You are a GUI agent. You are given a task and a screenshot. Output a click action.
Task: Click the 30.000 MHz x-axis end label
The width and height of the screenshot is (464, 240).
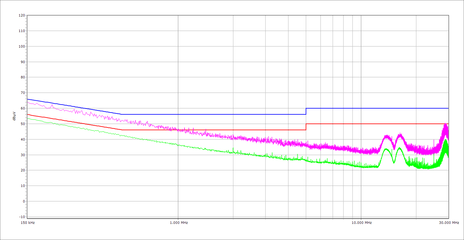449,223
